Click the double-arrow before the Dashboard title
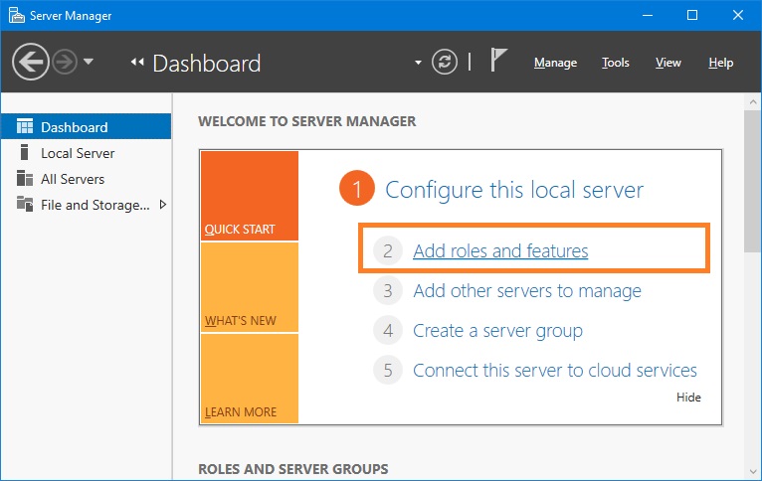 coord(137,63)
